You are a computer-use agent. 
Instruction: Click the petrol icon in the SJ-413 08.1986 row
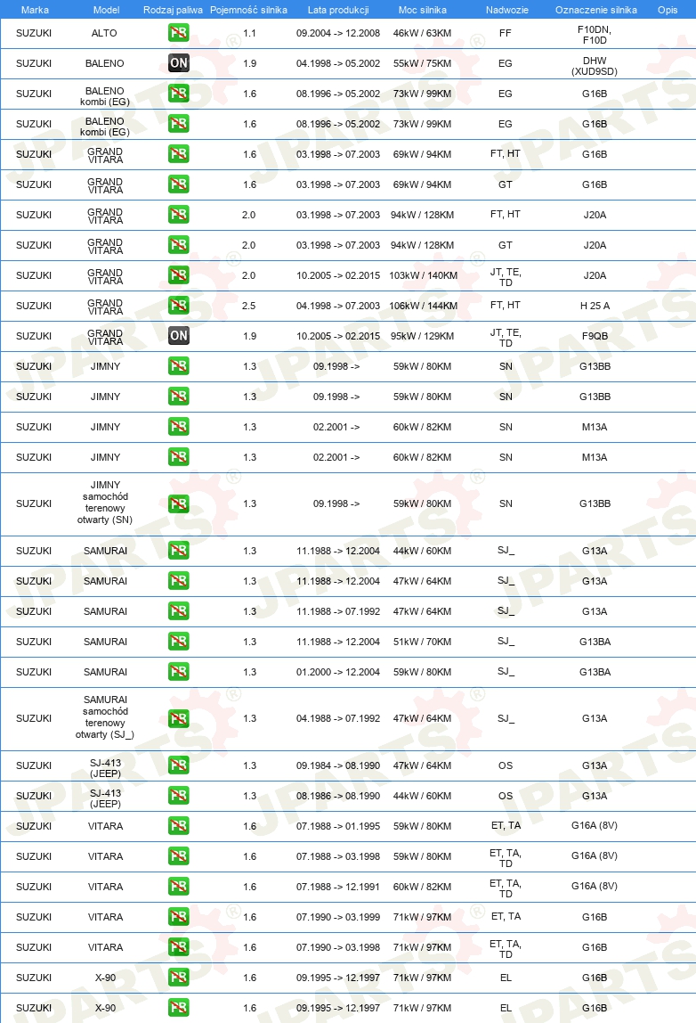click(x=179, y=796)
